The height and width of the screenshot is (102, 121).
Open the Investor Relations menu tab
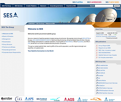pyautogui.click(x=31, y=6)
